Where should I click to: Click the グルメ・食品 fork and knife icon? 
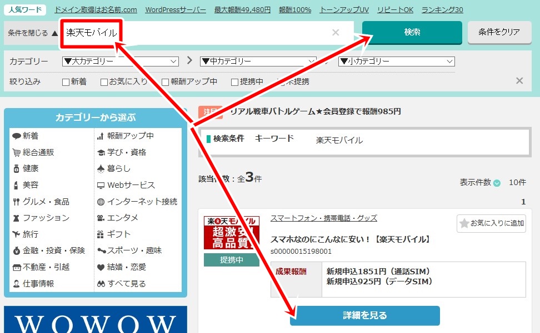point(16,202)
